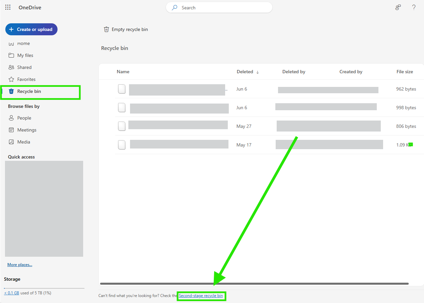Click the Deleted column sort arrow

click(258, 72)
